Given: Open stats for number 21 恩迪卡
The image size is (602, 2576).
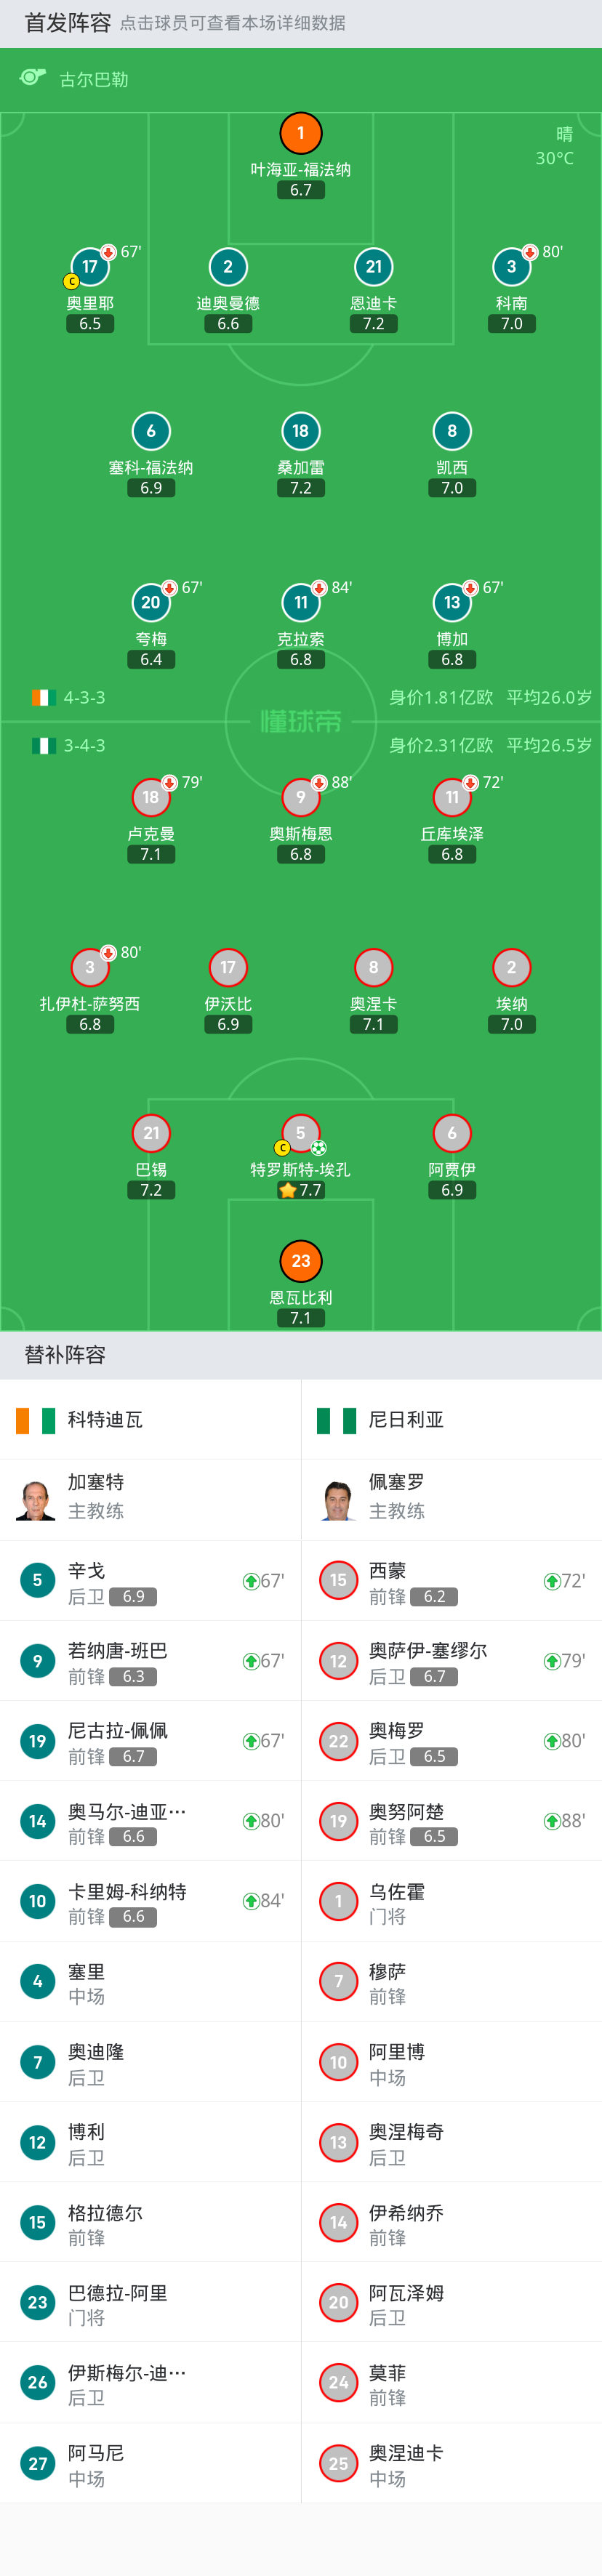Looking at the screenshot, I should tap(374, 267).
